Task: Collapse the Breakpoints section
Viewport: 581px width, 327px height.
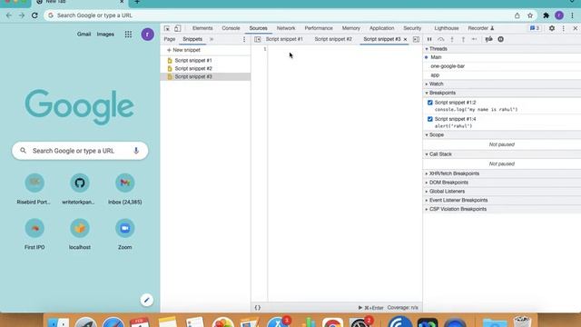Action: [x=502, y=93]
